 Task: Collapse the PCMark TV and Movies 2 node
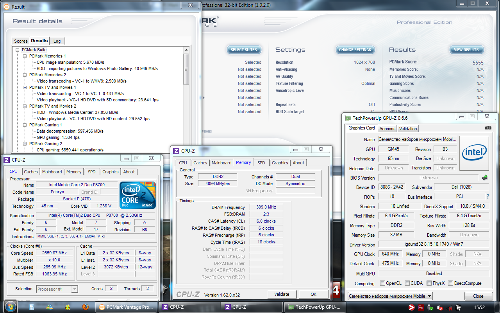(x=25, y=106)
